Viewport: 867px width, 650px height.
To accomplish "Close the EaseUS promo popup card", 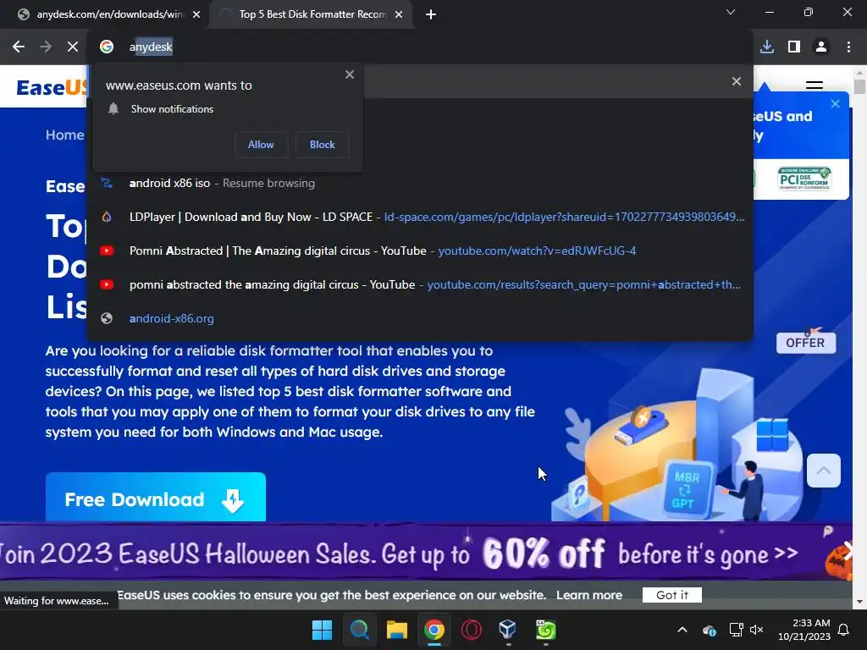I will [x=836, y=104].
